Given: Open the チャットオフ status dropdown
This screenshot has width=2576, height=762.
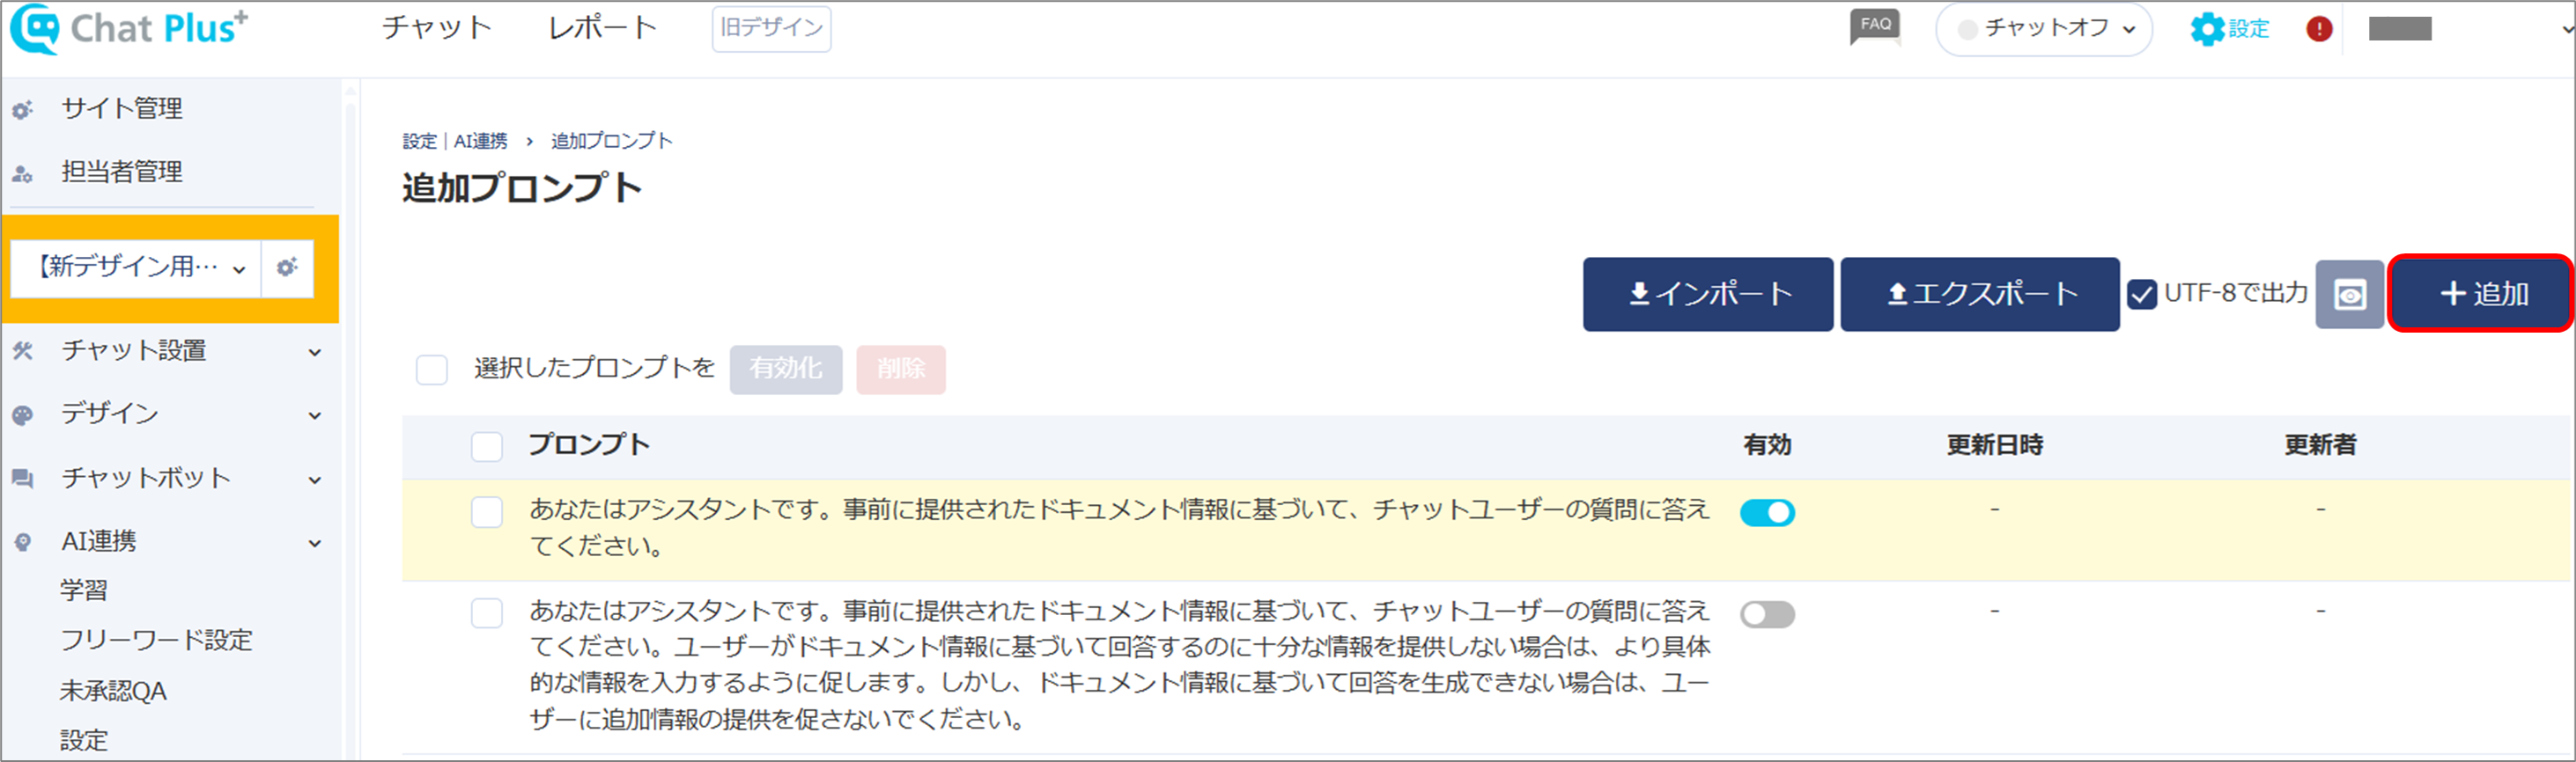Looking at the screenshot, I should [x=2044, y=29].
